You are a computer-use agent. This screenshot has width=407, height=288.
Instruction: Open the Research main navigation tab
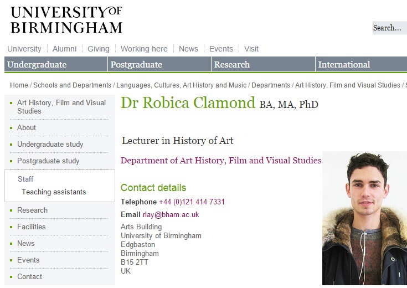(263, 64)
